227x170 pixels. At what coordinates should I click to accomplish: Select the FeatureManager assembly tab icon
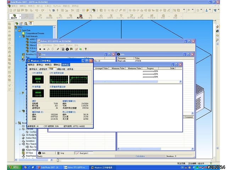(x=17, y=23)
